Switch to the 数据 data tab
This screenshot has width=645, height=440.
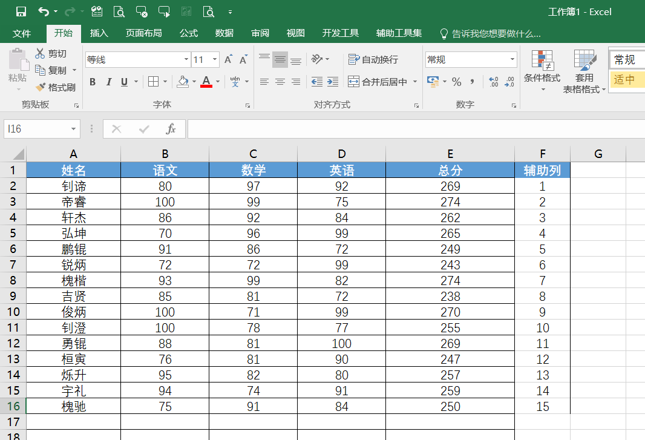(224, 33)
